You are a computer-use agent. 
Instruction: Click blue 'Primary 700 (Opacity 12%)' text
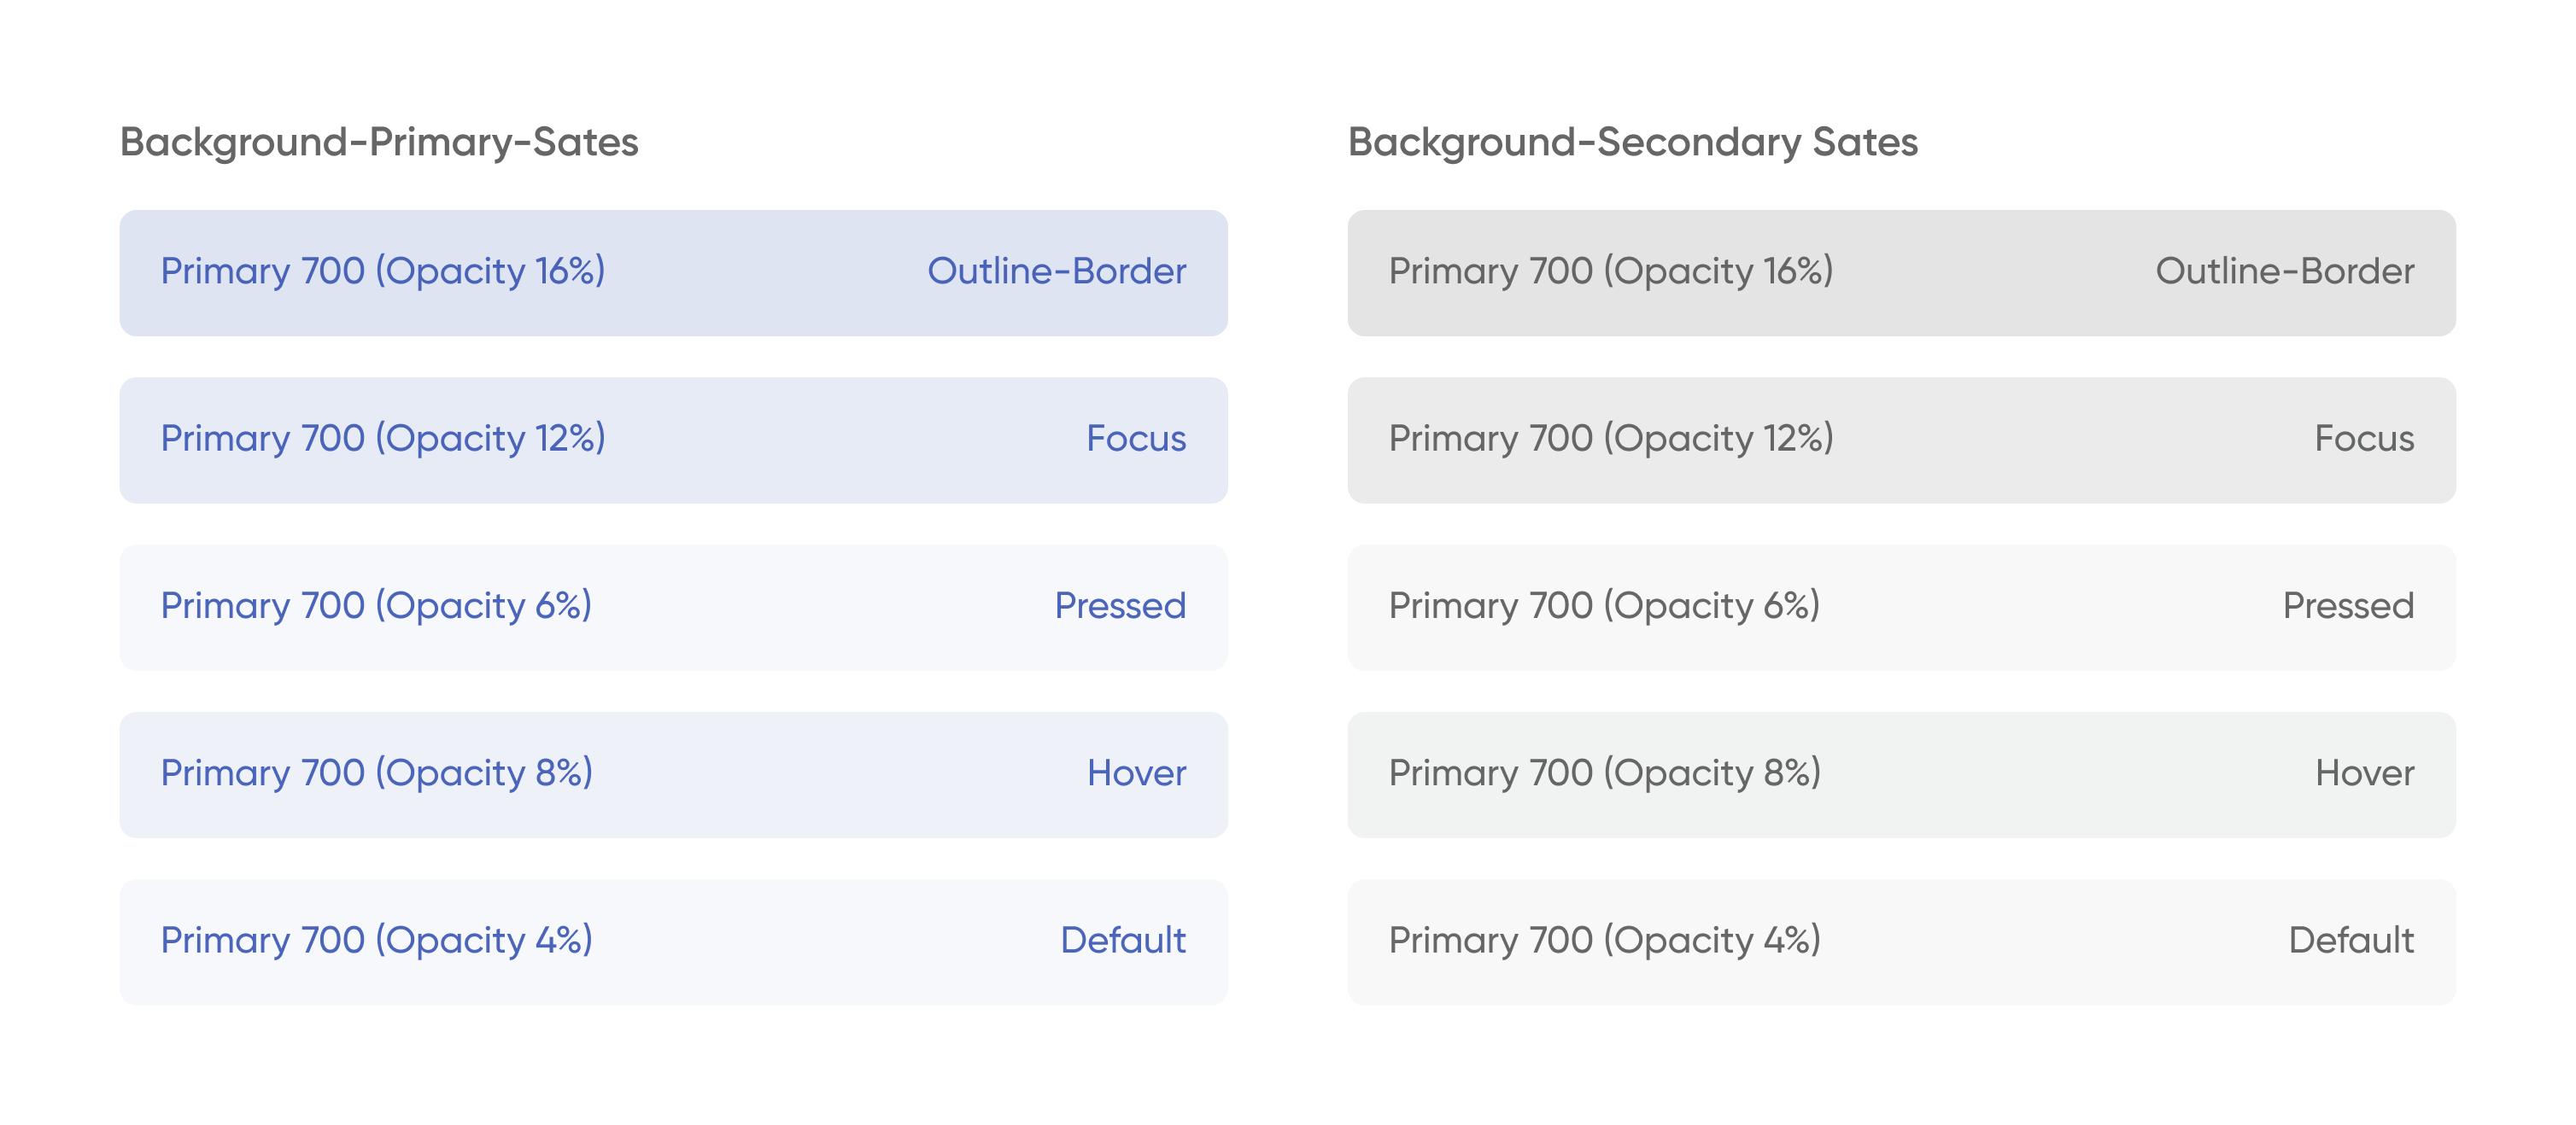pyautogui.click(x=383, y=439)
